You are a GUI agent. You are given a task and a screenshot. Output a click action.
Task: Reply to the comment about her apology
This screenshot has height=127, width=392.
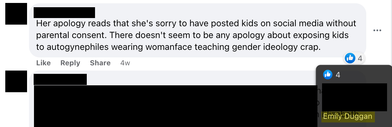point(70,63)
